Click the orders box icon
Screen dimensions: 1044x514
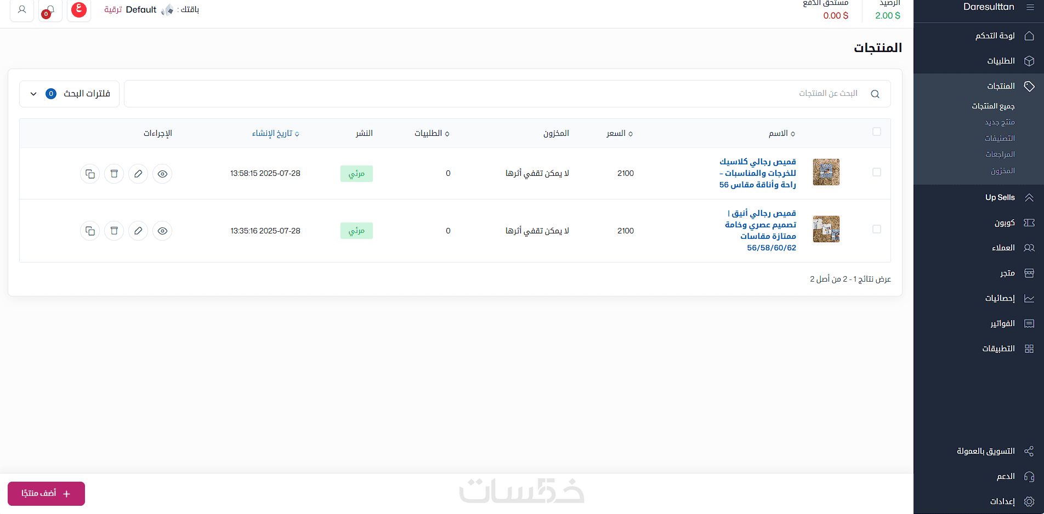point(1029,61)
